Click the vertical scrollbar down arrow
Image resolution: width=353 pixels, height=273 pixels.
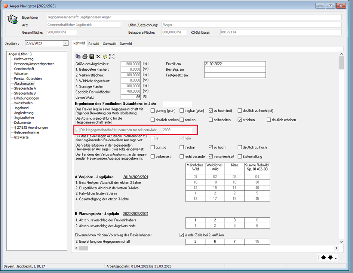342,242
